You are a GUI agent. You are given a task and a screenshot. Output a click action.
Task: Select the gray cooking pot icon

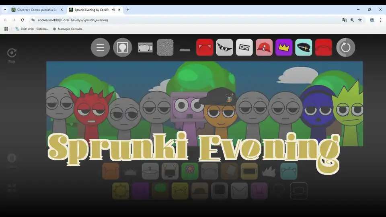coord(150,171)
